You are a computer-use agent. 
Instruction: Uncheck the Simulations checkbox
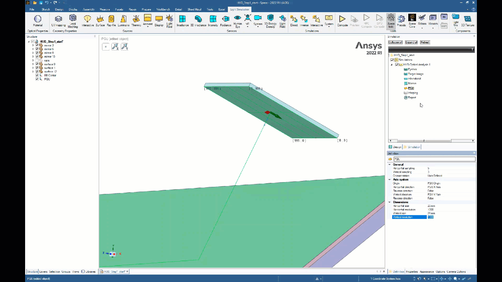392,60
